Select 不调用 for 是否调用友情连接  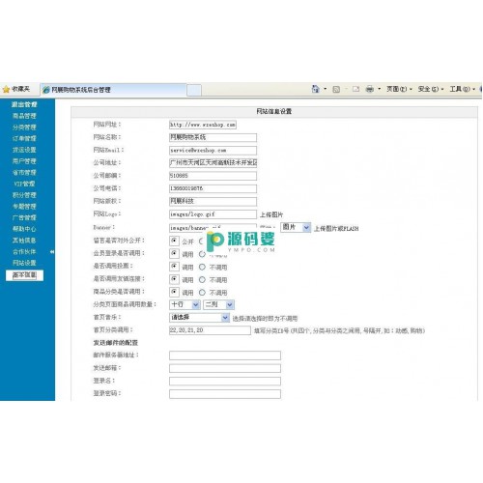point(202,279)
